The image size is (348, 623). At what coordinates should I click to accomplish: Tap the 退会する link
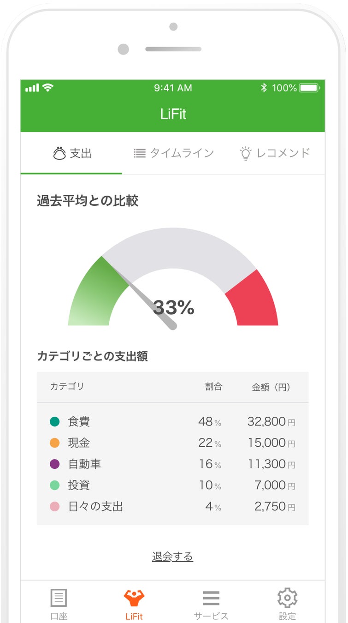click(172, 557)
